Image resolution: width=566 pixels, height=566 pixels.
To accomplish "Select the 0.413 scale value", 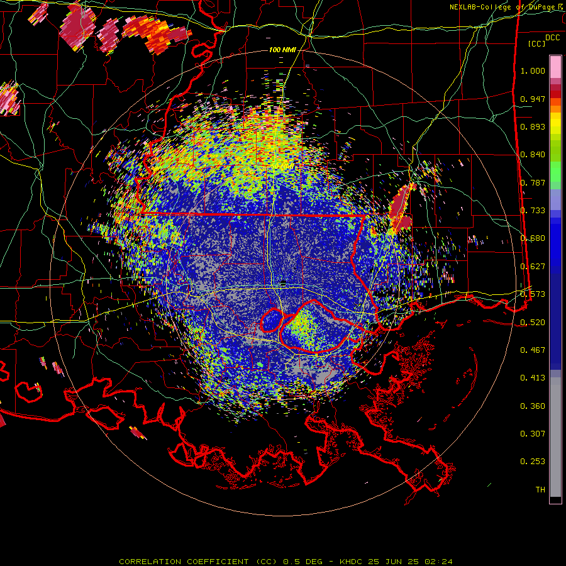I will click(x=533, y=378).
